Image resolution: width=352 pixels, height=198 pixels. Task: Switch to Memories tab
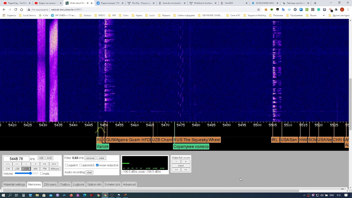point(34,185)
